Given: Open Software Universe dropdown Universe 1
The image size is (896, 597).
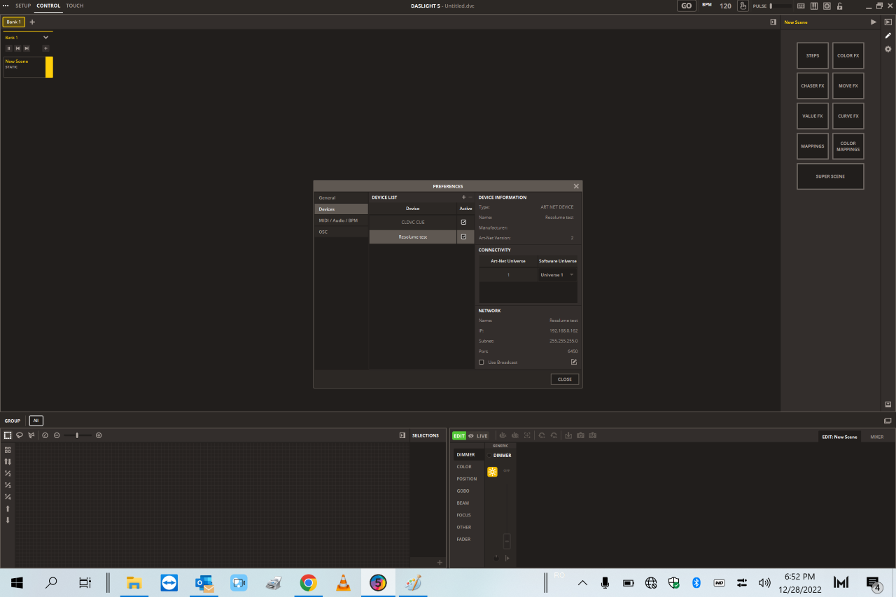Looking at the screenshot, I should point(557,275).
